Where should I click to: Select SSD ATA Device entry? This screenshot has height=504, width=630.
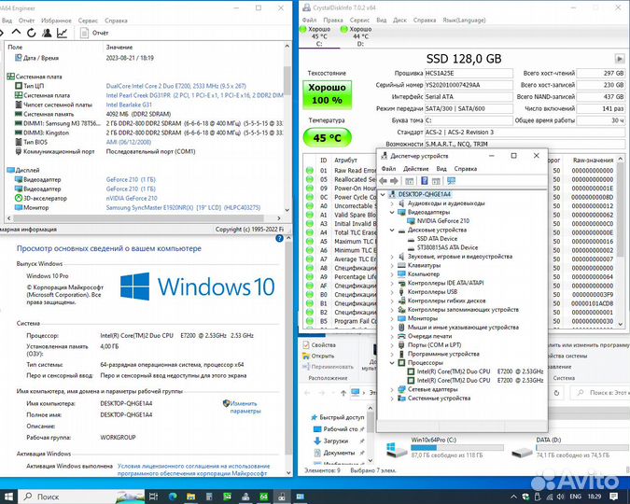point(437,239)
